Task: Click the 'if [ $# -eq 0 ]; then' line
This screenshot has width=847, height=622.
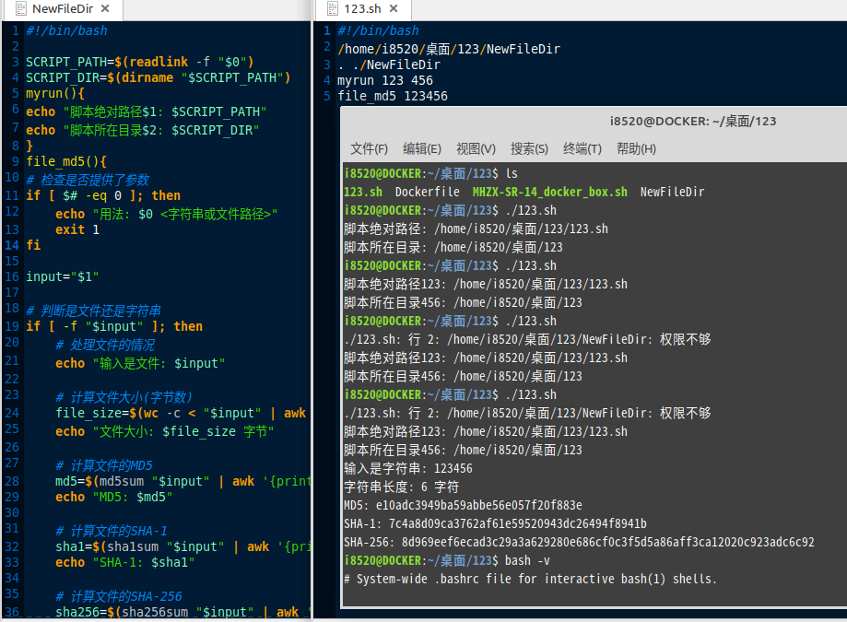Action: point(103,195)
